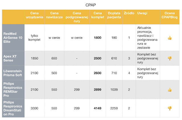Click the 'Cena podgrzewanej rury' header

76,17
